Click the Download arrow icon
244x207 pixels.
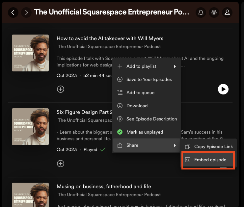coord(120,106)
